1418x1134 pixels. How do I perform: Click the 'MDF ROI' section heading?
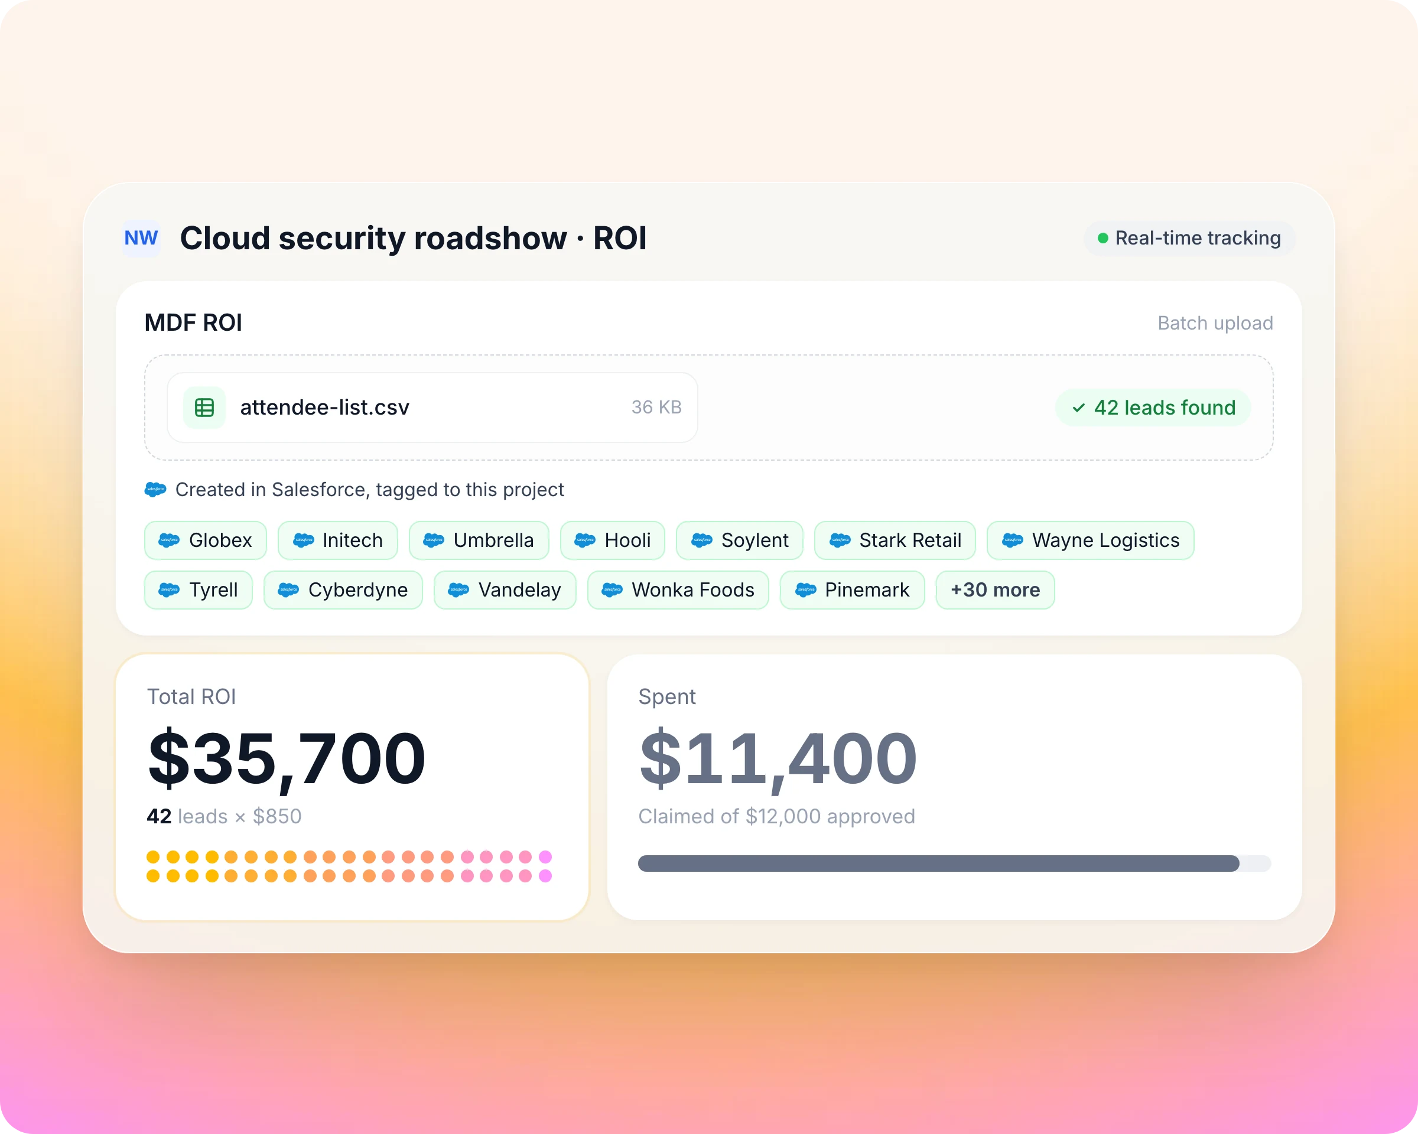pyautogui.click(x=193, y=323)
